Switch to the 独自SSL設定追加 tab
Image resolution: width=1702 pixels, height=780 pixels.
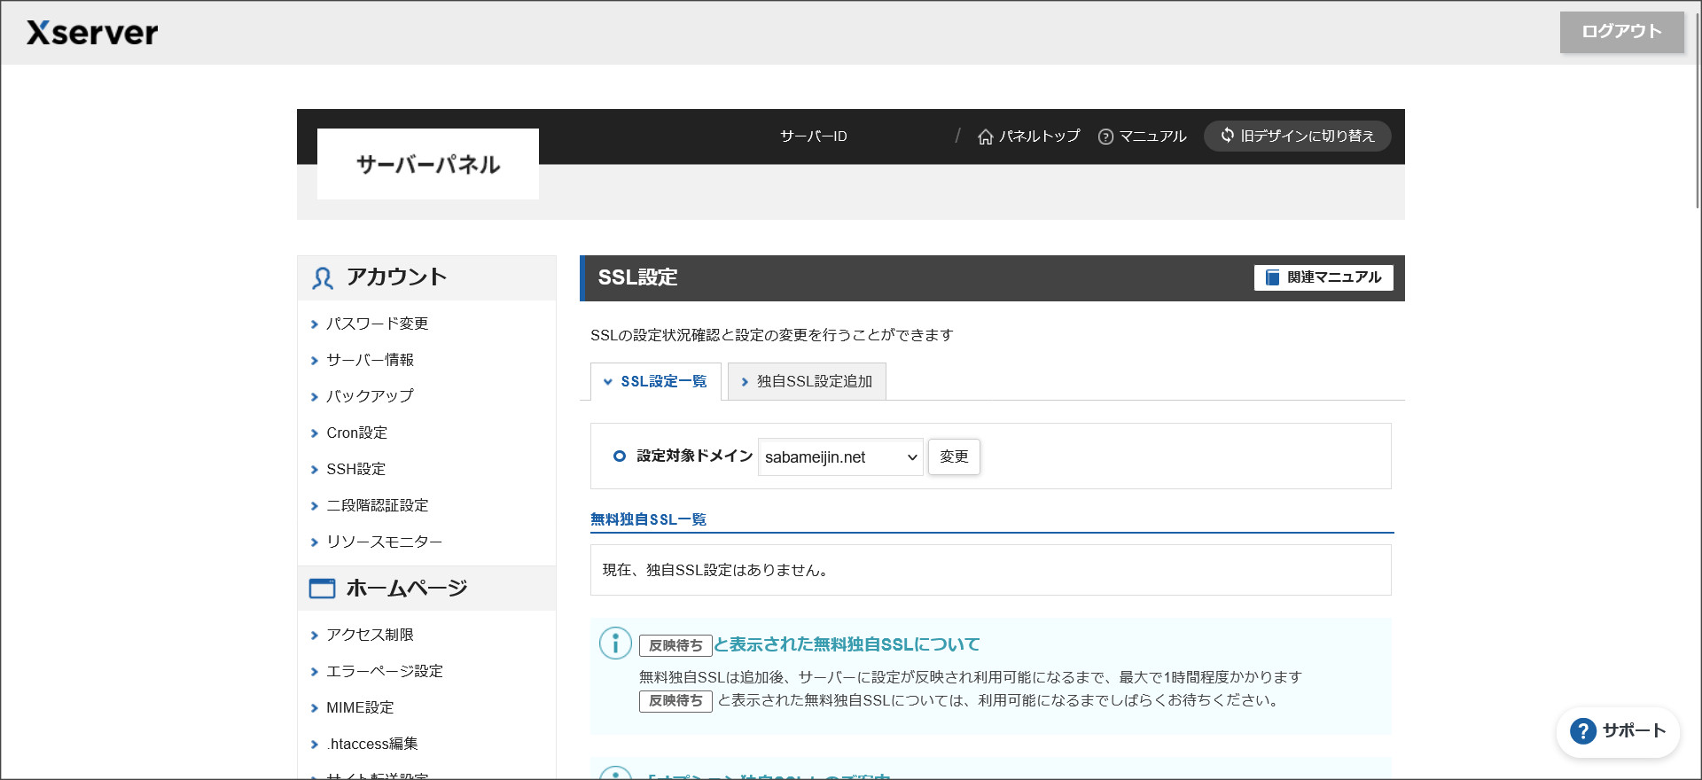807,381
